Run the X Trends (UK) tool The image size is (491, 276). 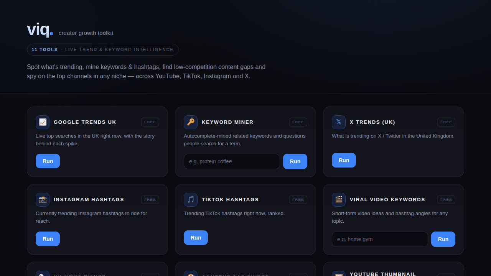pyautogui.click(x=344, y=160)
